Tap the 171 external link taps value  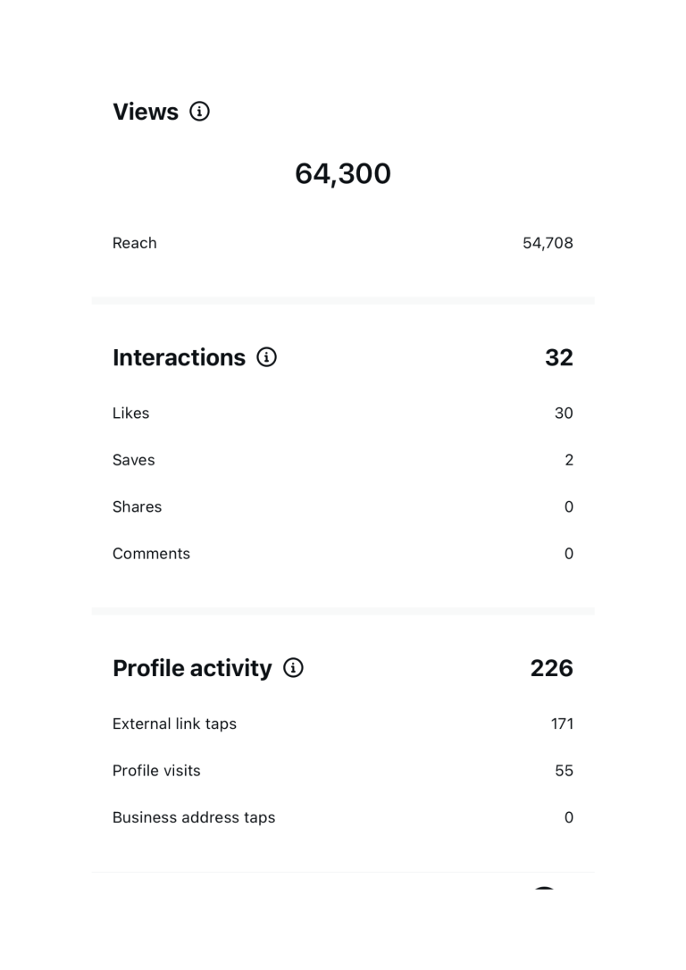coord(562,723)
